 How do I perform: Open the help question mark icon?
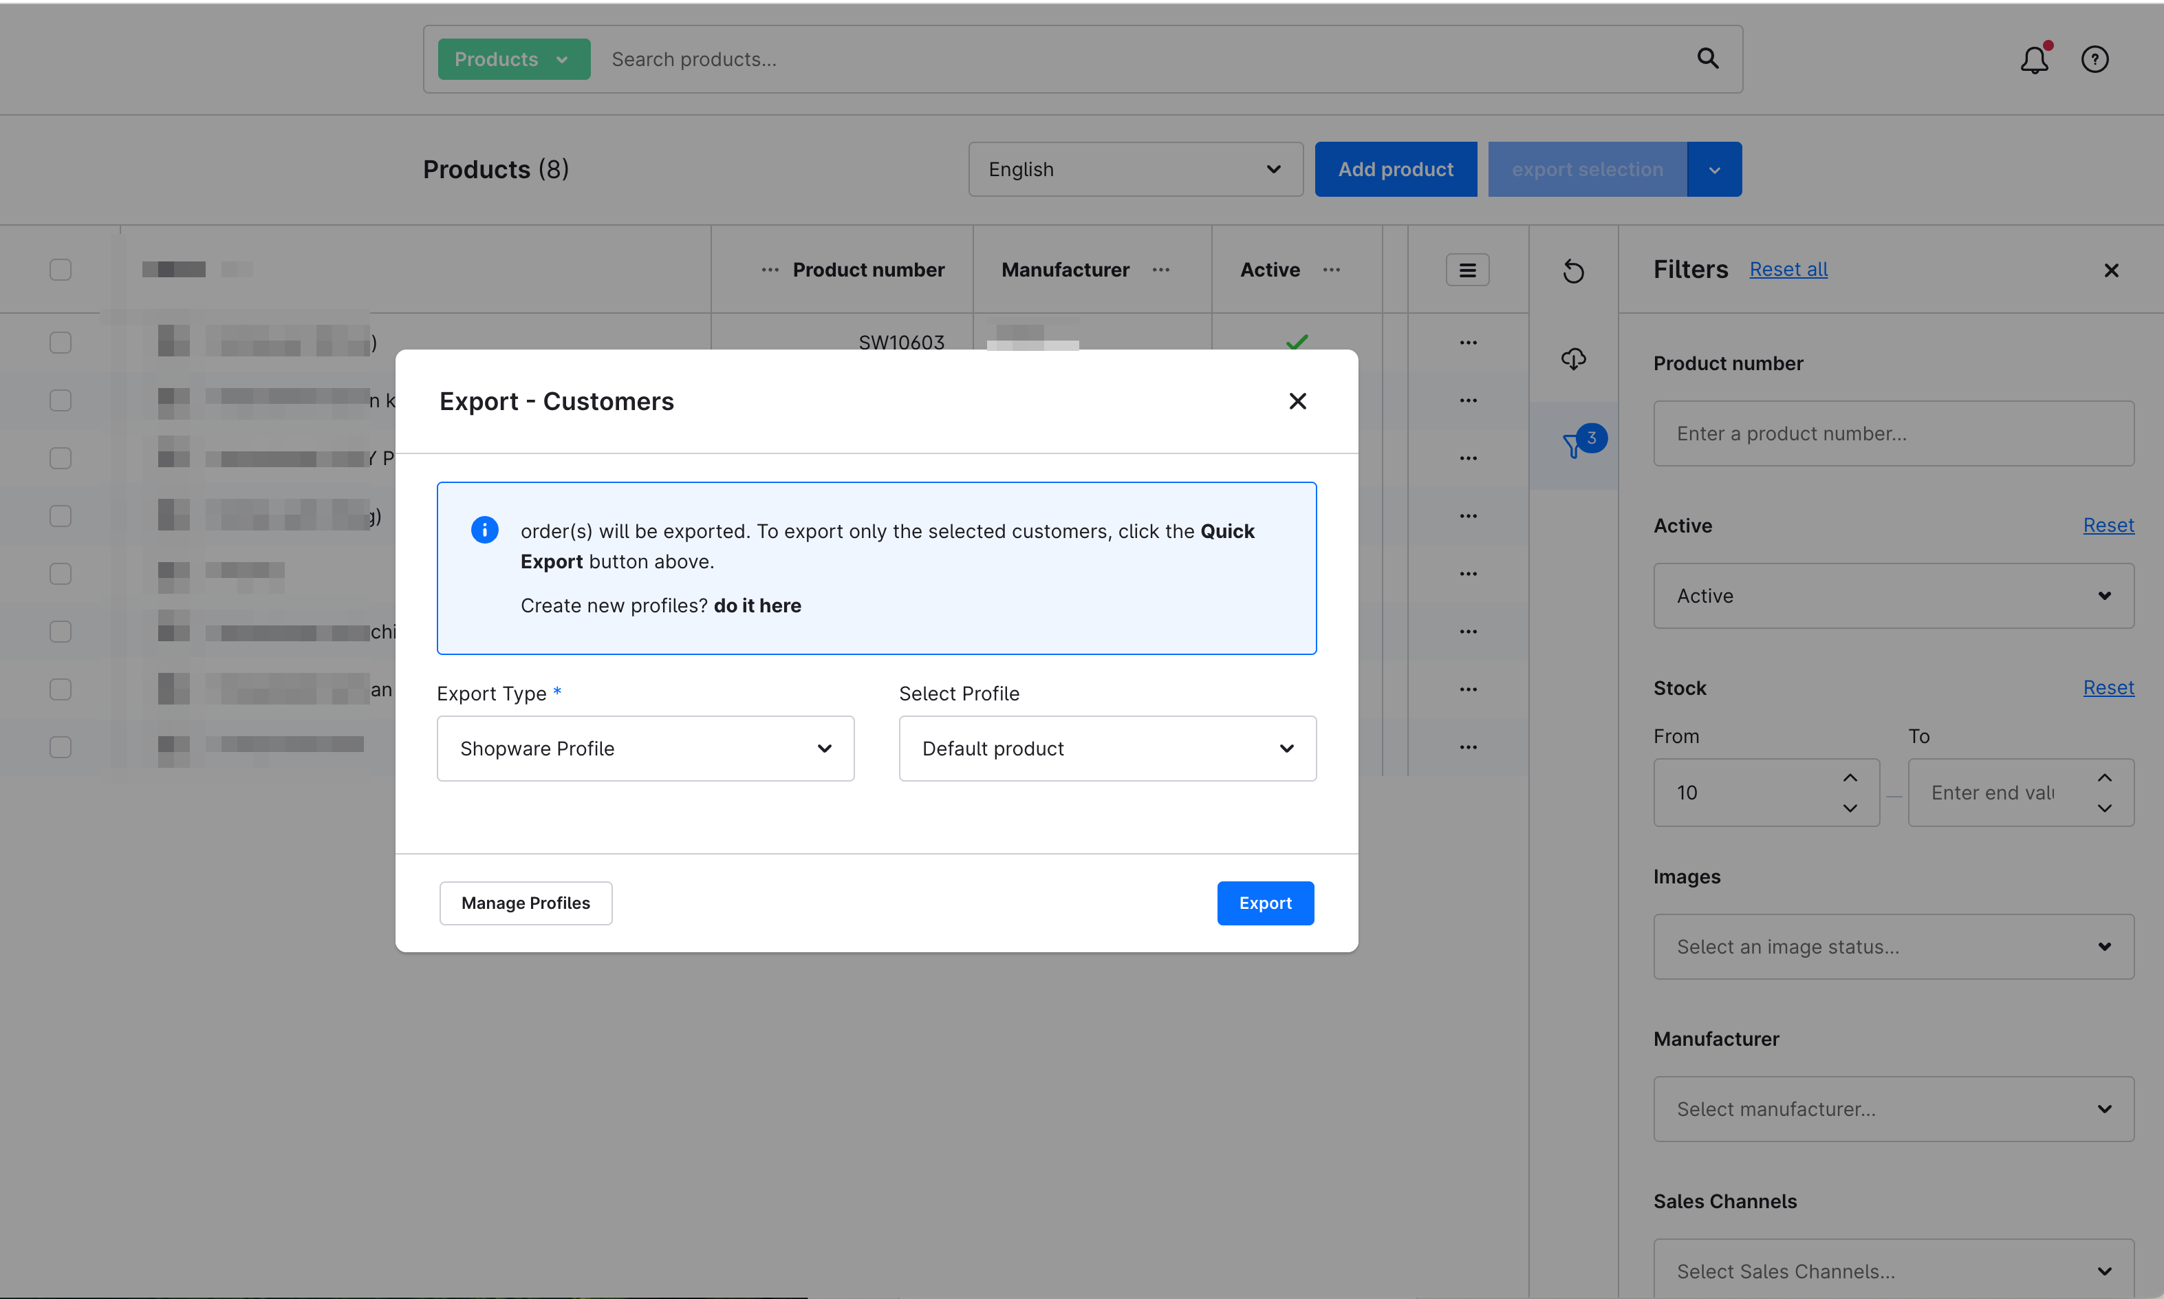pos(2094,58)
